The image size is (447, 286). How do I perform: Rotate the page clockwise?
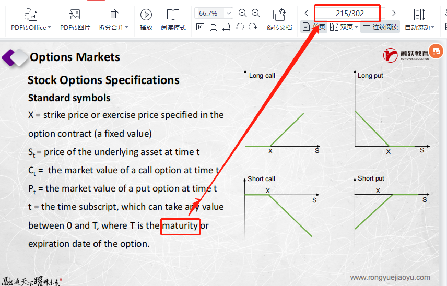(x=253, y=27)
